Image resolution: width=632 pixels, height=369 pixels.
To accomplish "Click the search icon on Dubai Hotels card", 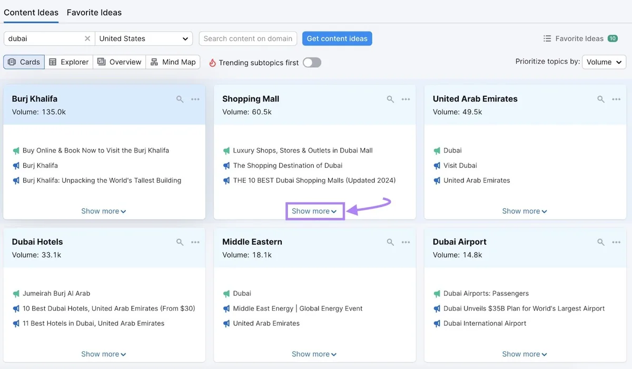I will click(x=180, y=242).
